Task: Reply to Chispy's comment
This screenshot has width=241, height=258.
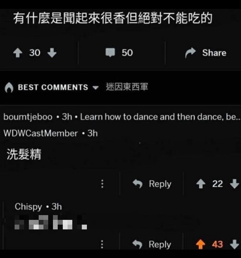Action: [x=152, y=244]
